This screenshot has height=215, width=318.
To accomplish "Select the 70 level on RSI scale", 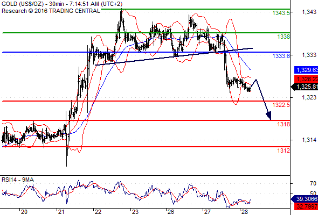I will click(313, 183).
